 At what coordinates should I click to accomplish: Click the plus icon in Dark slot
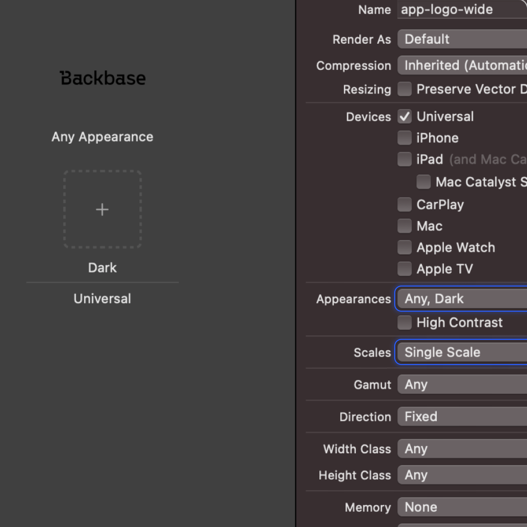point(102,209)
